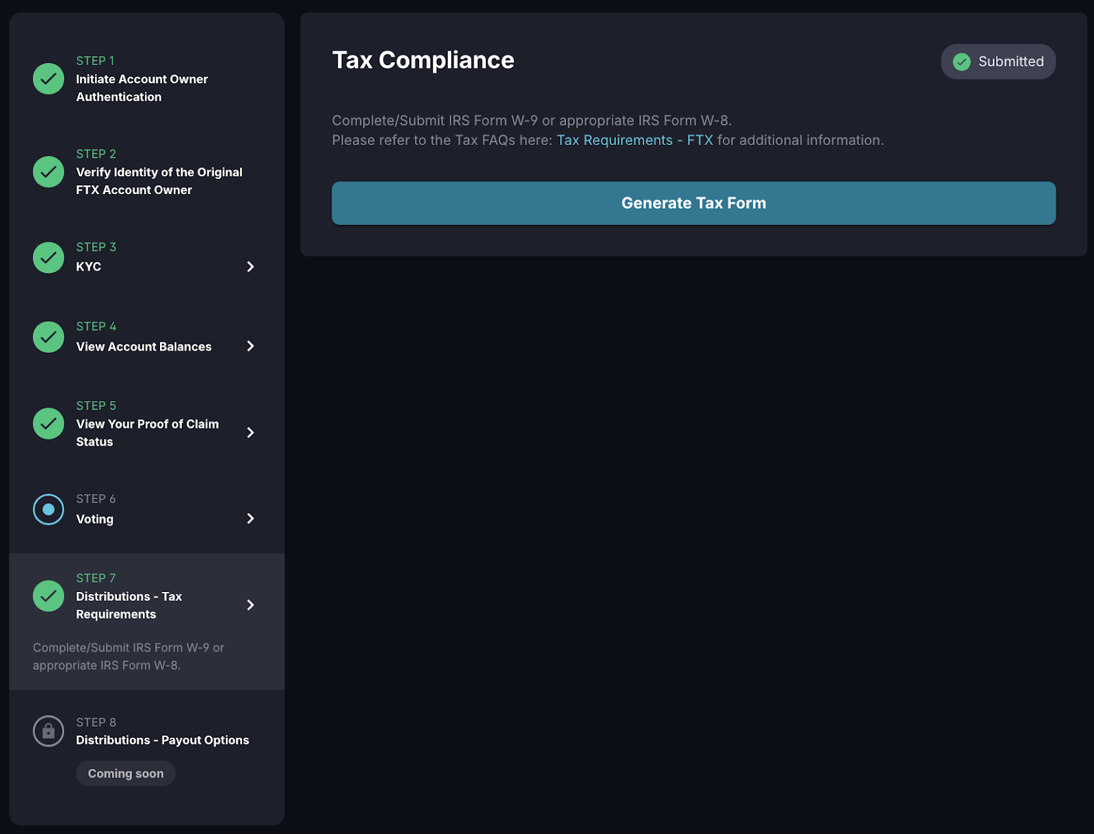Click the highlighted Step 7 progress section
The image size is (1094, 834).
click(x=147, y=621)
